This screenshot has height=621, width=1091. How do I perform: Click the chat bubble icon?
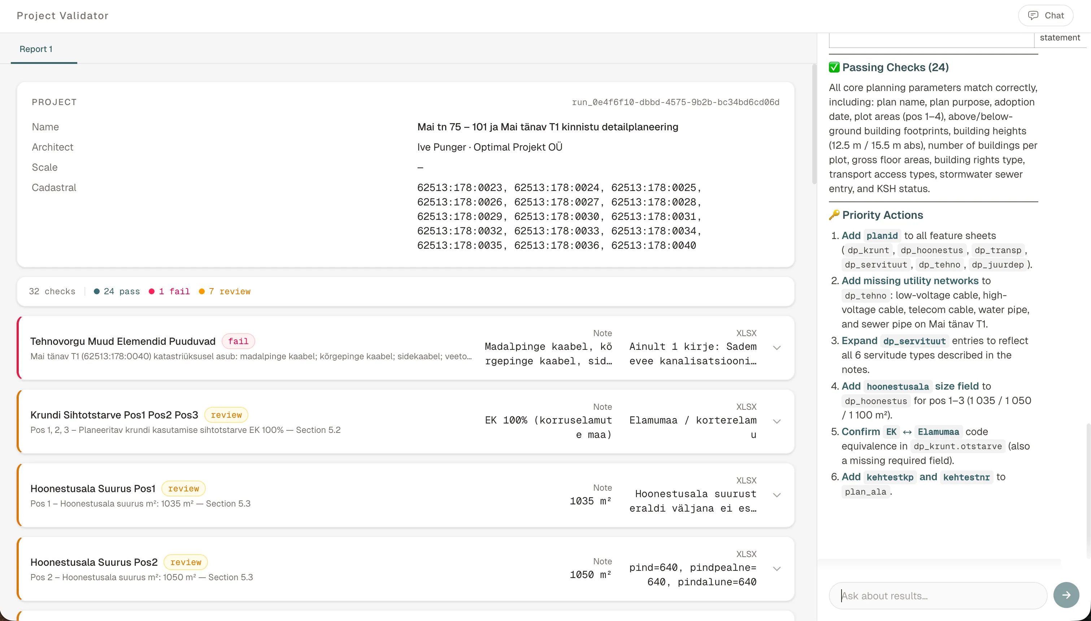tap(1033, 16)
